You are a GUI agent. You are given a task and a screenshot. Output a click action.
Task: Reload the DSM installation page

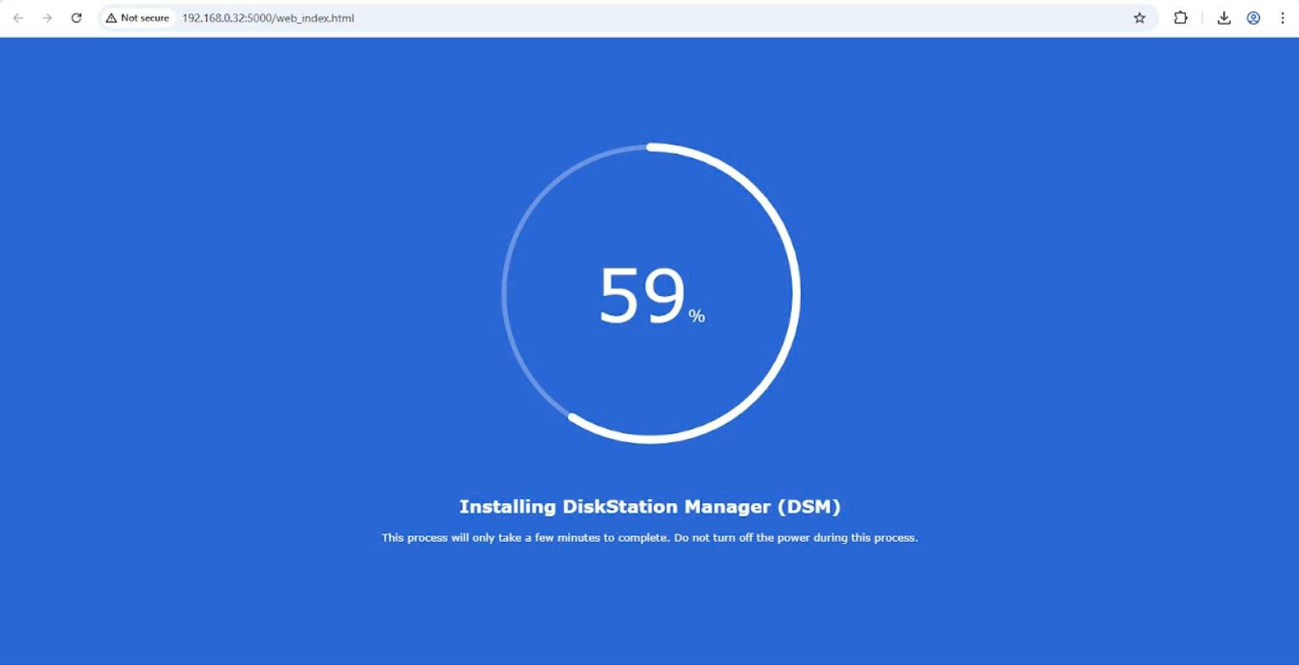pos(77,17)
